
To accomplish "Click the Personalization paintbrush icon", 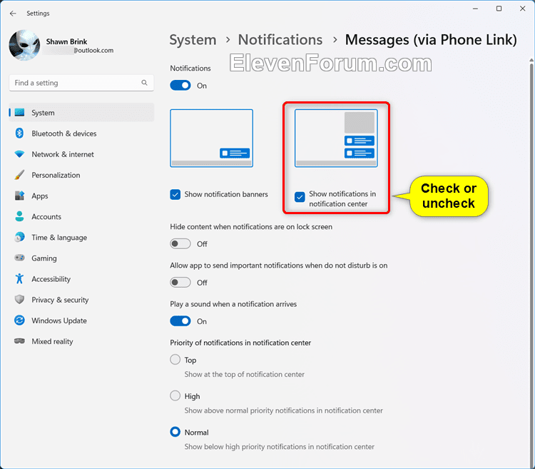I will [19, 175].
